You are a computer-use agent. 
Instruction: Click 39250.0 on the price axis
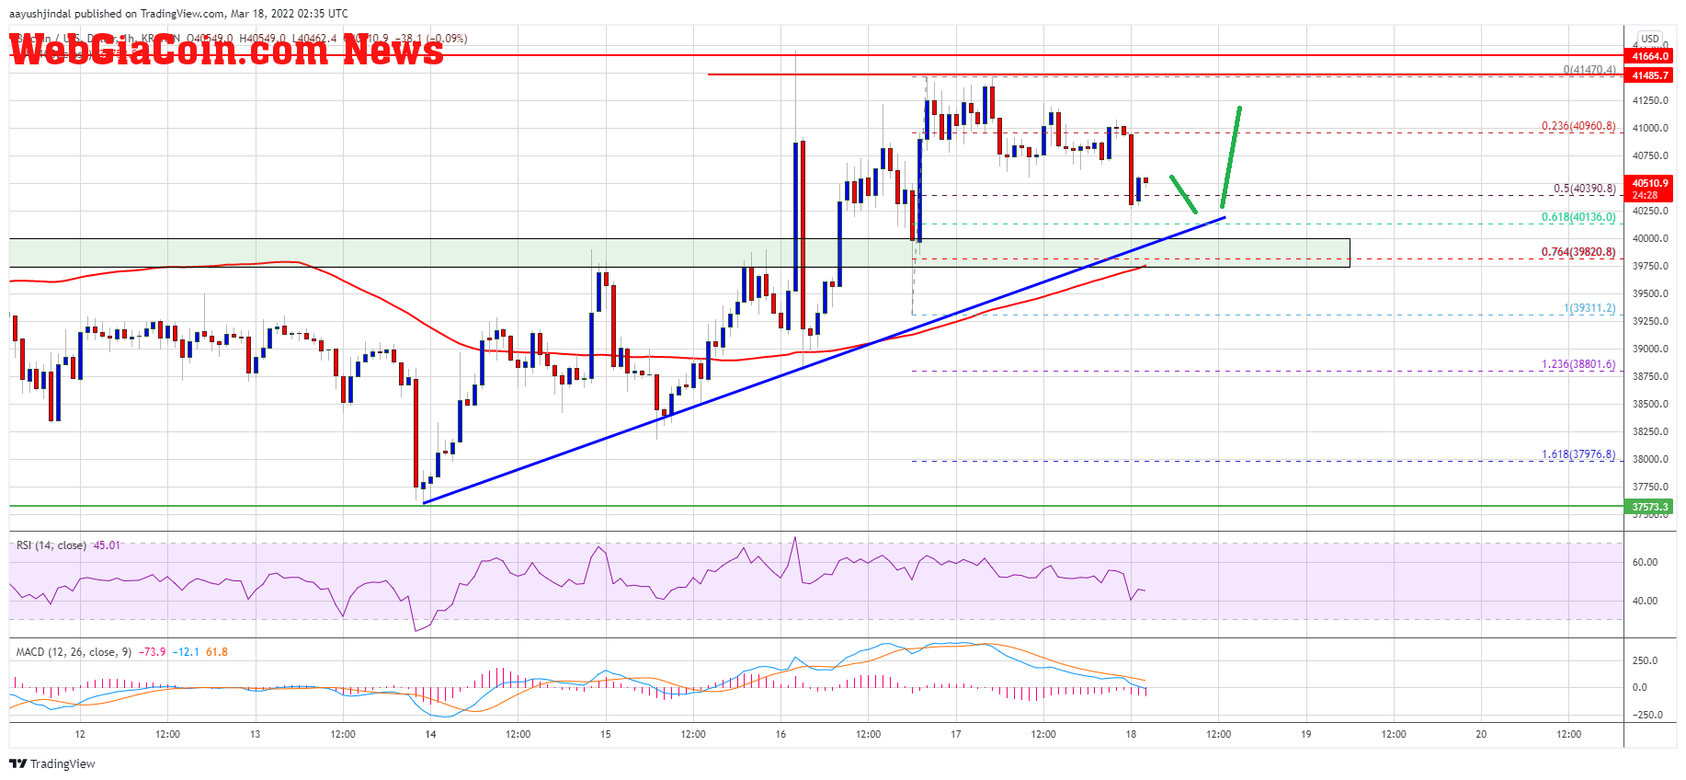pyautogui.click(x=1650, y=321)
